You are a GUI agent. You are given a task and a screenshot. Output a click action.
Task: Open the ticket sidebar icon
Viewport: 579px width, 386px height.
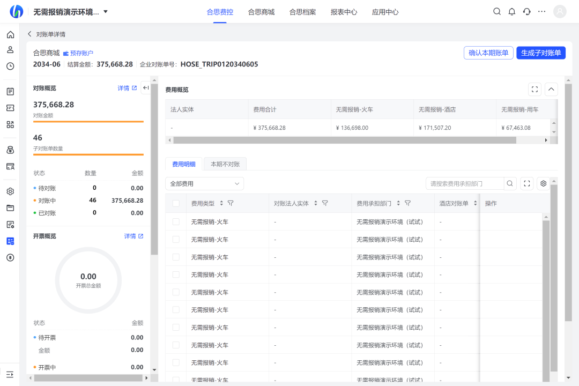[x=10, y=108]
